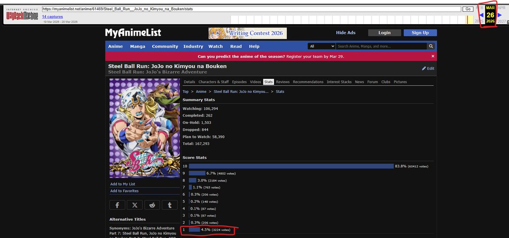Click the Stats breadcrumb link
The height and width of the screenshot is (238, 509).
(280, 91)
